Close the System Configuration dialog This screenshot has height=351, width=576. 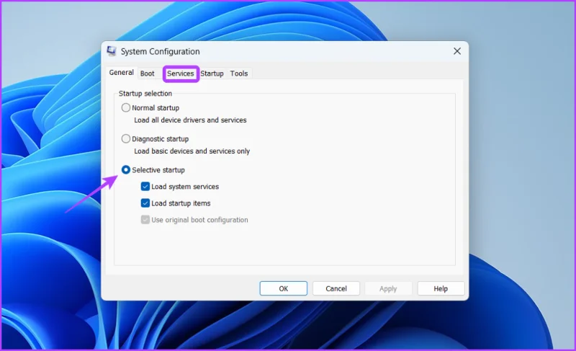tap(457, 51)
